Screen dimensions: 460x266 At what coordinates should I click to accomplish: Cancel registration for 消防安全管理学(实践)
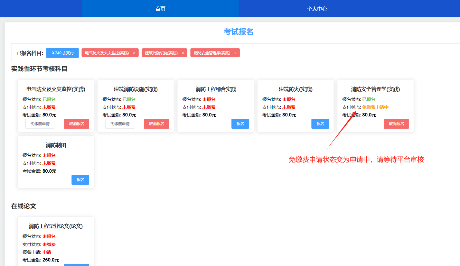tap(396, 124)
